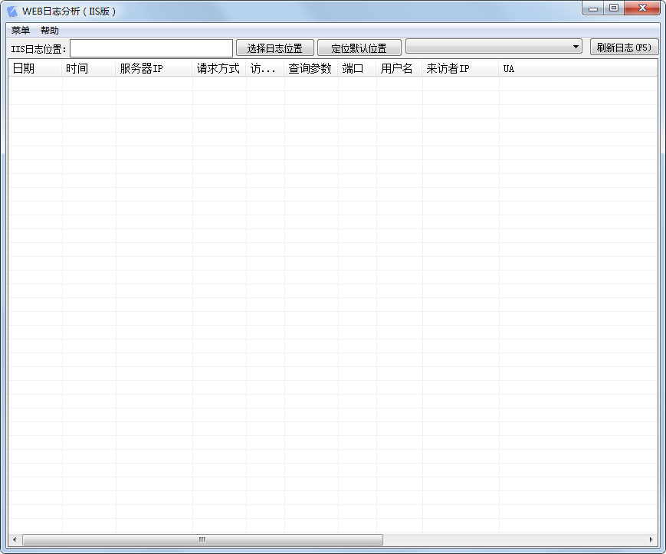666x554 pixels.
Task: Sort by the 时间 column header
Action: click(88, 69)
